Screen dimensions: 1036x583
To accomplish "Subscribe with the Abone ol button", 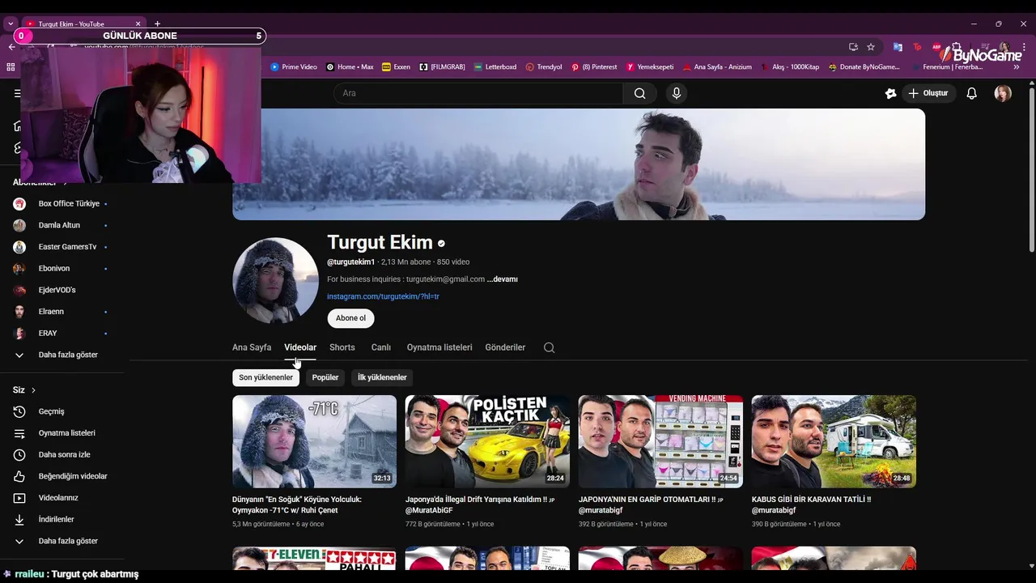I will click(350, 318).
